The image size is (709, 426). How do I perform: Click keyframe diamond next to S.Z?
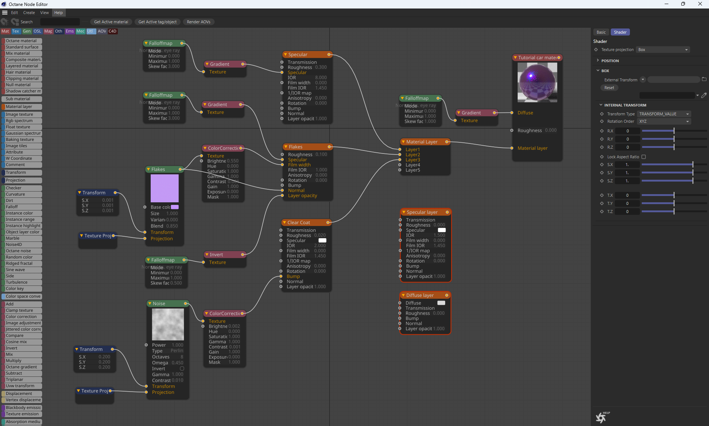coord(602,181)
